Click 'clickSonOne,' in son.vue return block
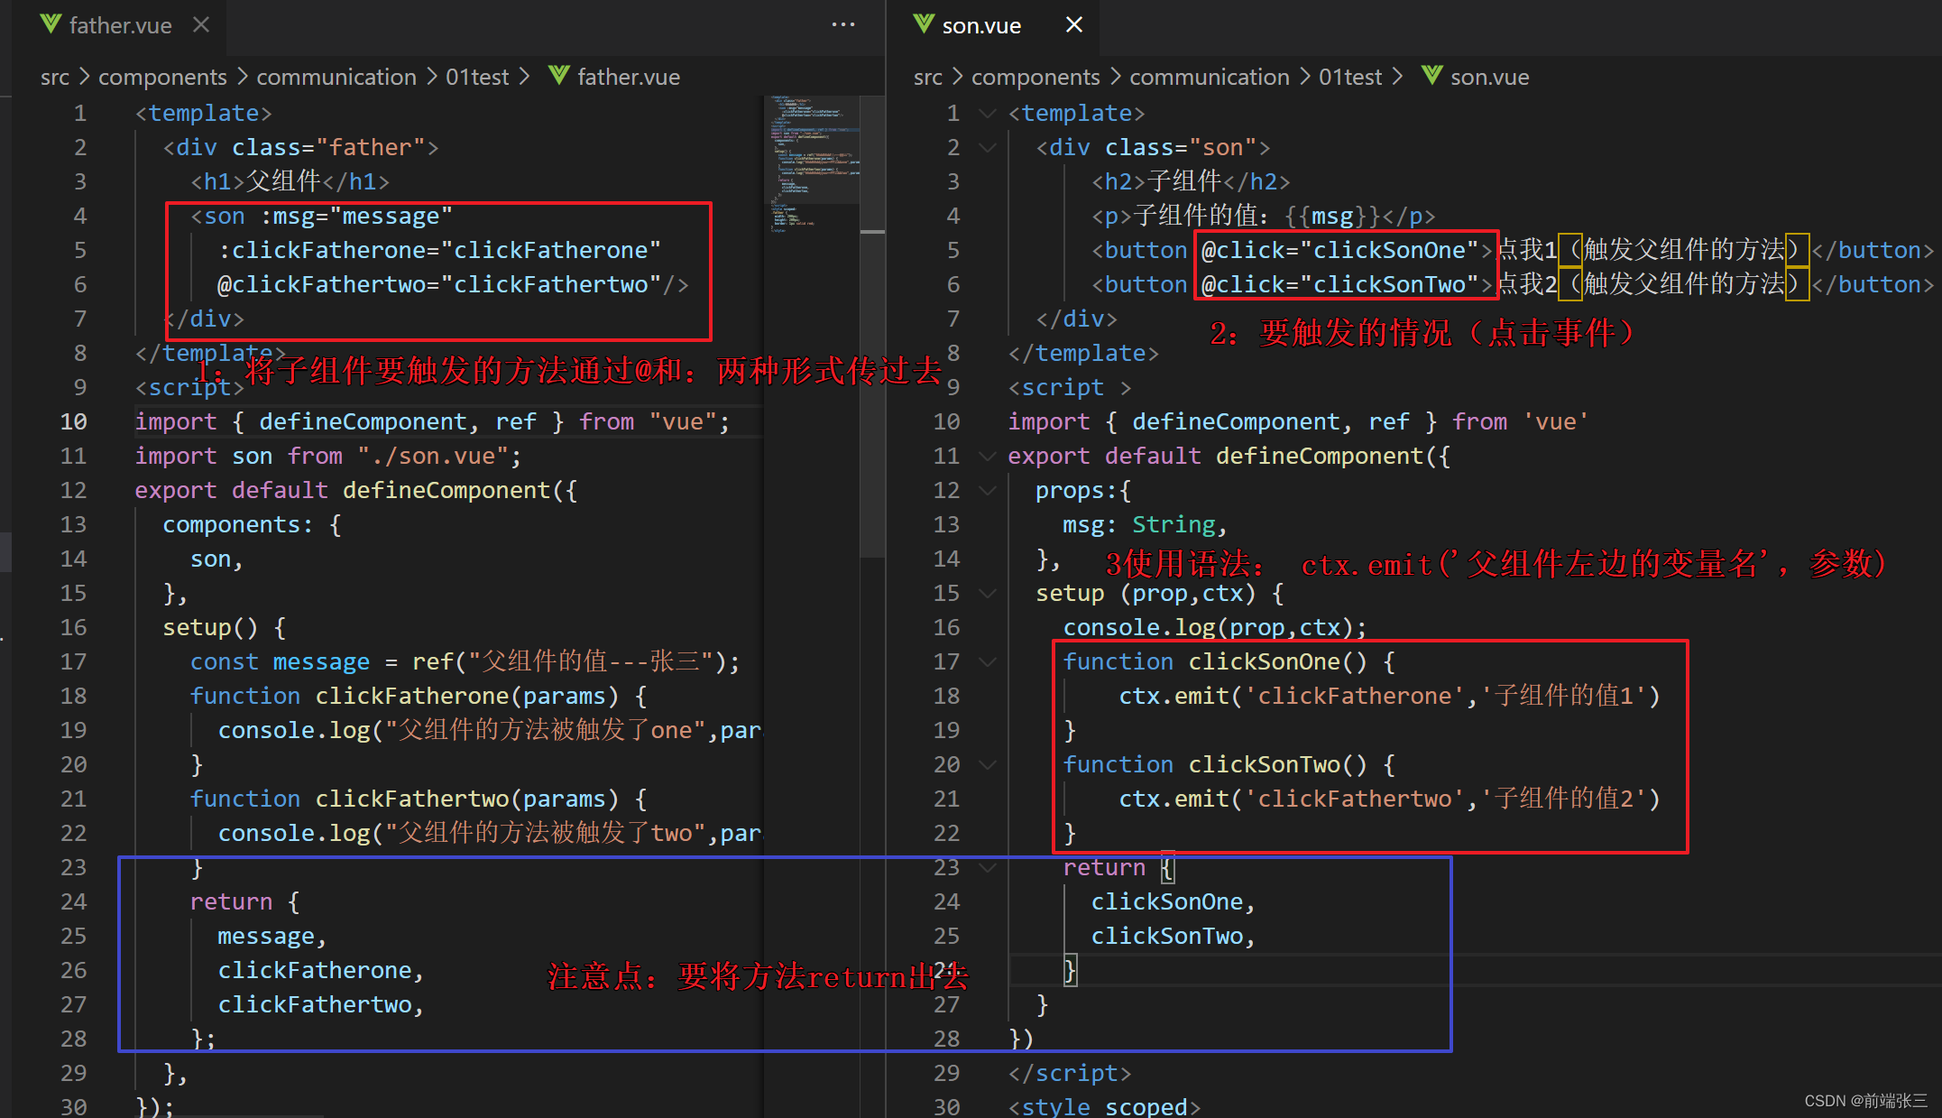 (1173, 901)
